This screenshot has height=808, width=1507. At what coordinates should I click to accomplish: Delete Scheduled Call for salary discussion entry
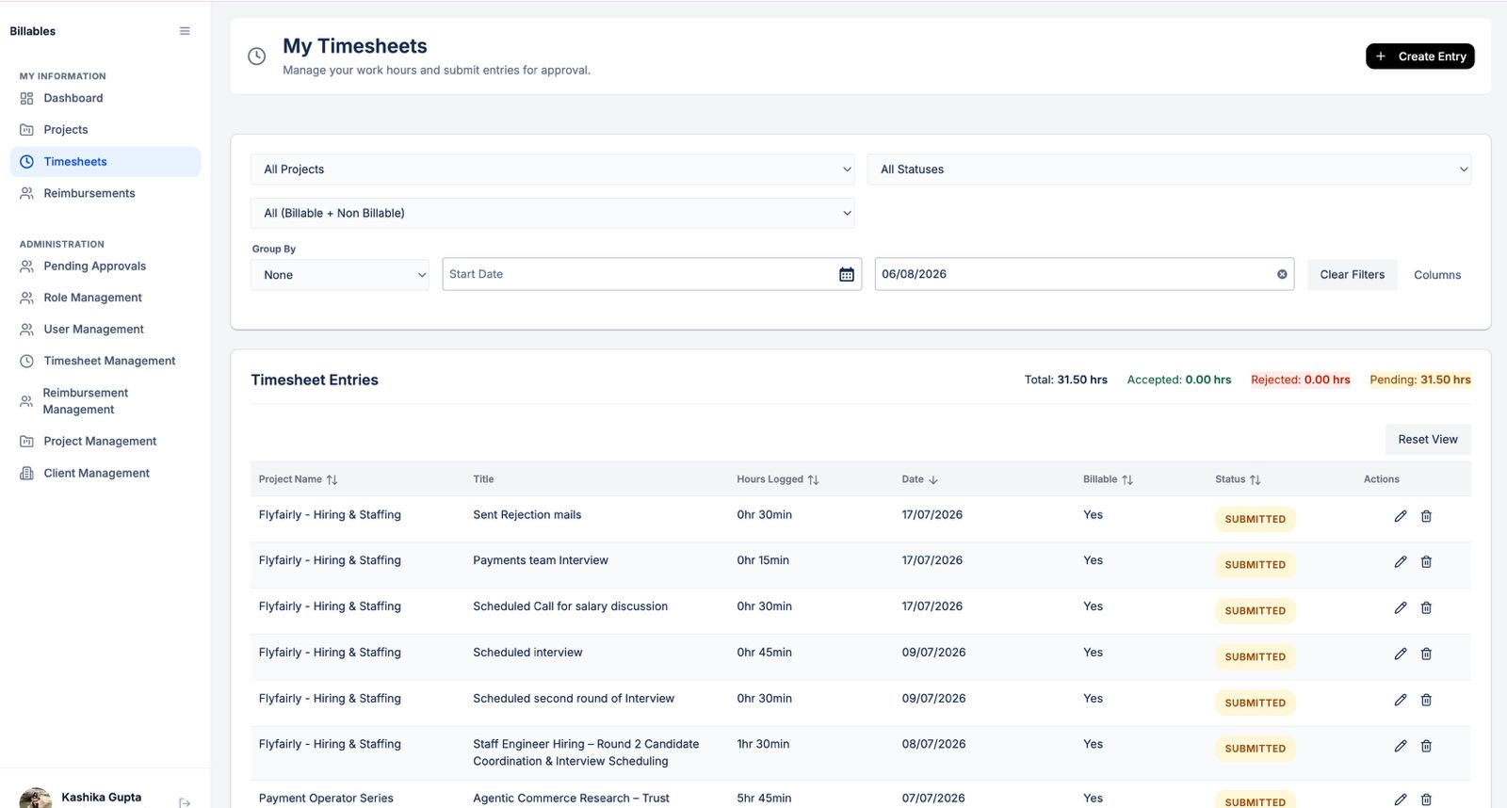tap(1426, 608)
